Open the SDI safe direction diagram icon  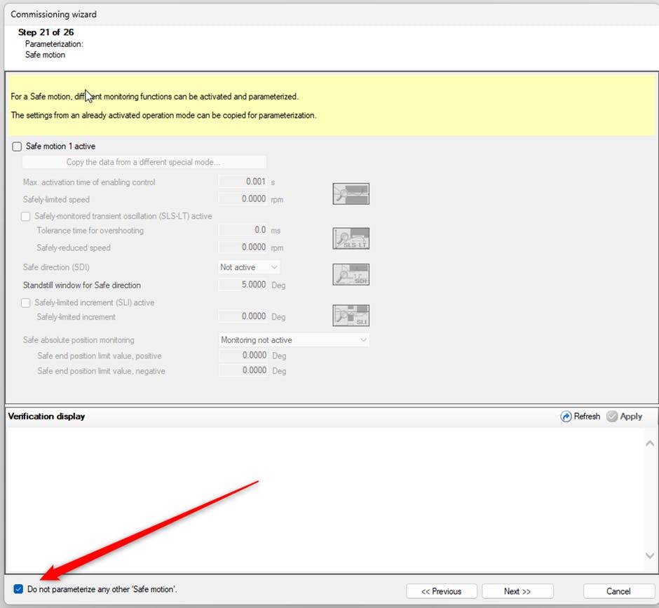click(351, 274)
